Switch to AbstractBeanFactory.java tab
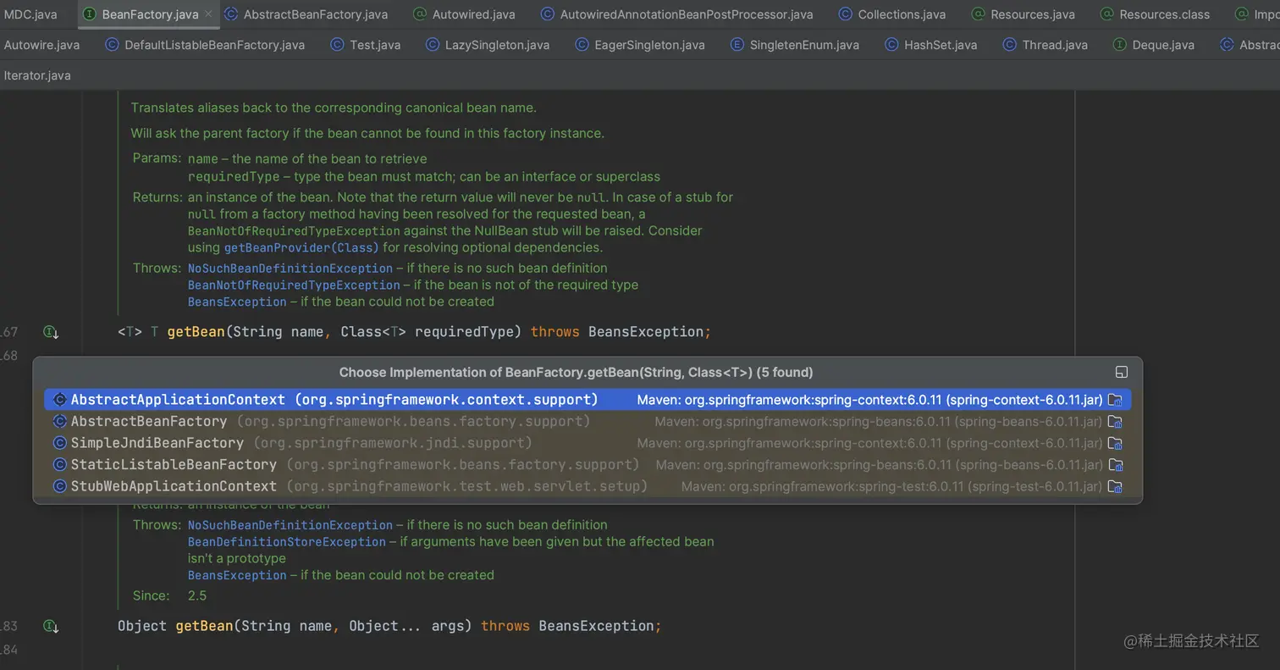Screen dimensions: 1280x670 (306, 14)
